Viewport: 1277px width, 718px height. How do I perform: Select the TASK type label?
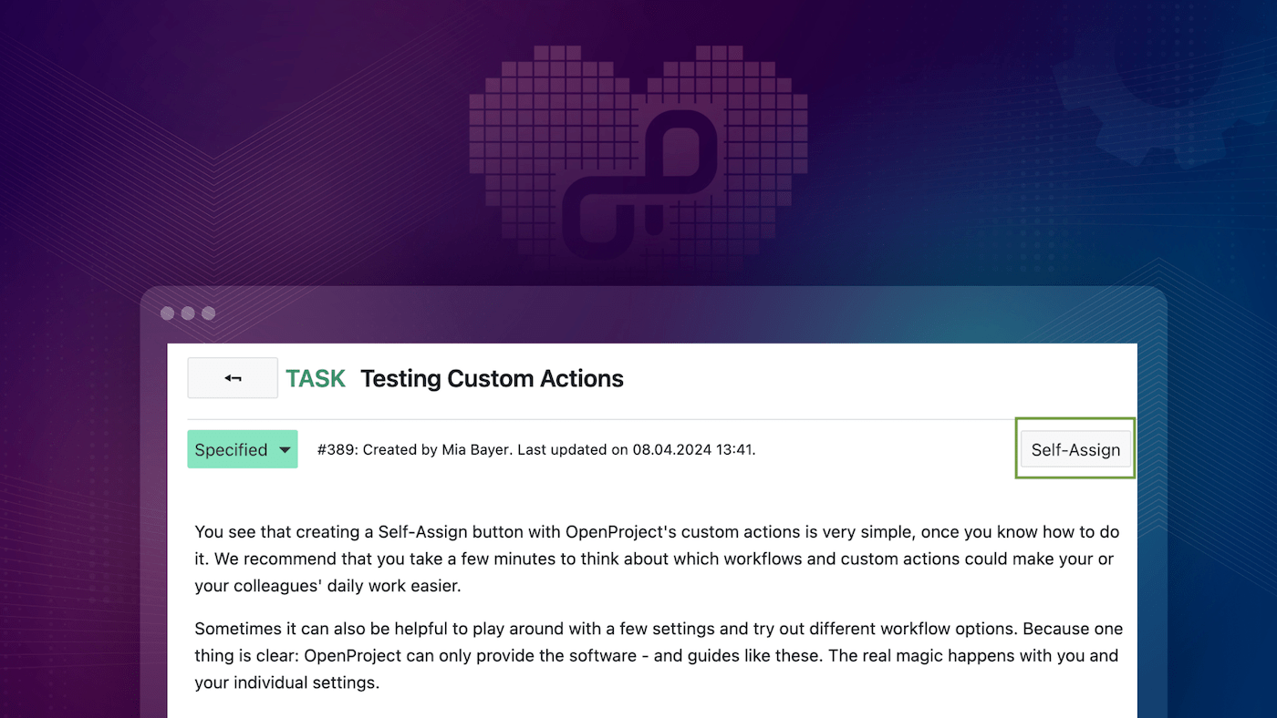tap(316, 377)
